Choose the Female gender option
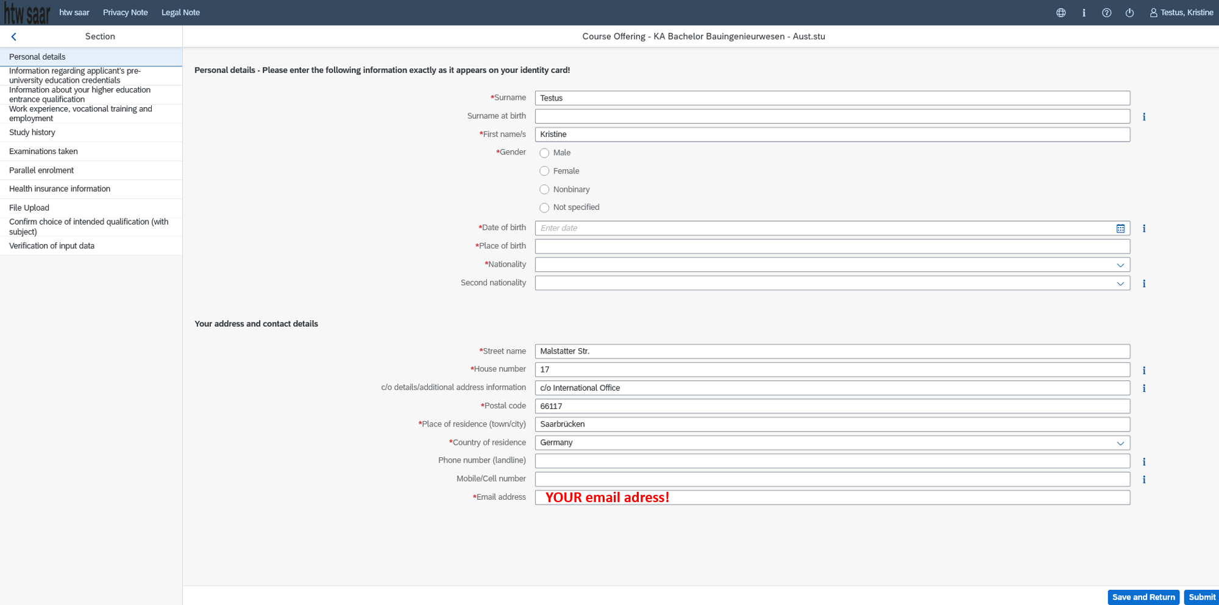The width and height of the screenshot is (1219, 605). 544,172
